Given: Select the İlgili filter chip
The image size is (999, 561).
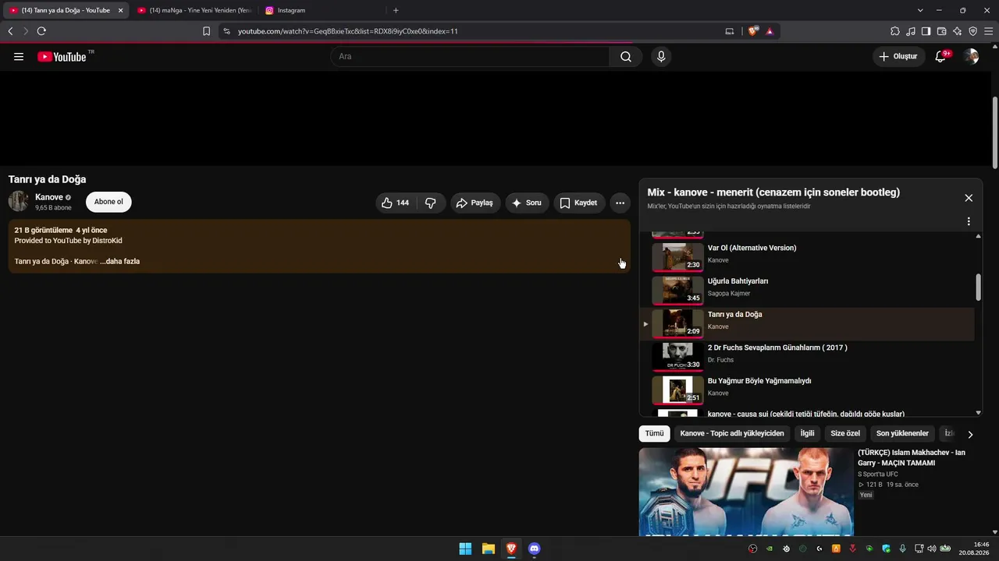Looking at the screenshot, I should click(807, 433).
